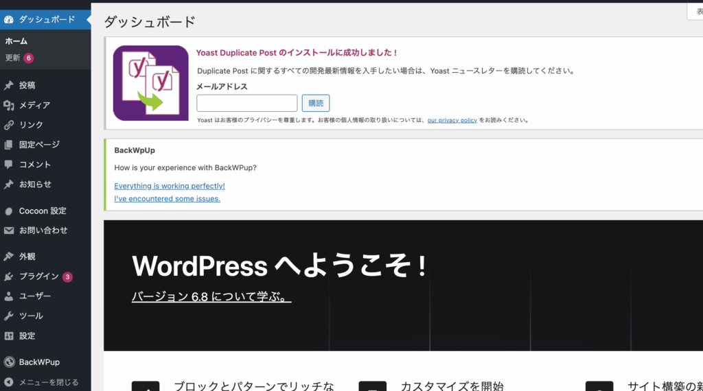Click the Yoast Duplicate Post success heading
The width and height of the screenshot is (703, 391).
pos(297,53)
